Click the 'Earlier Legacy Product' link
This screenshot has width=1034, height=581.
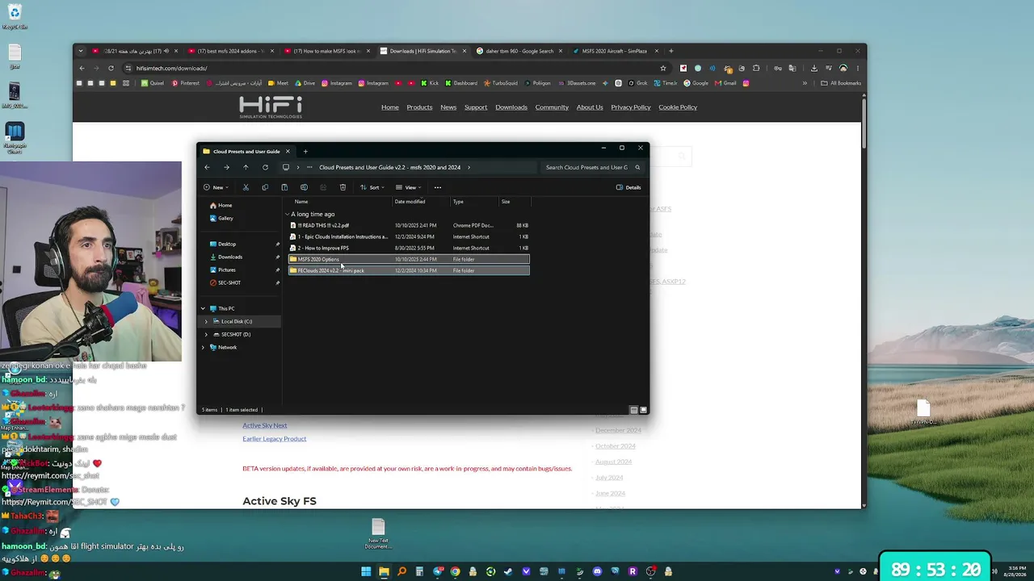[x=275, y=439]
